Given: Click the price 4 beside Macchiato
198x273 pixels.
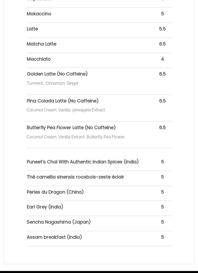Looking at the screenshot, I should pos(162,59).
